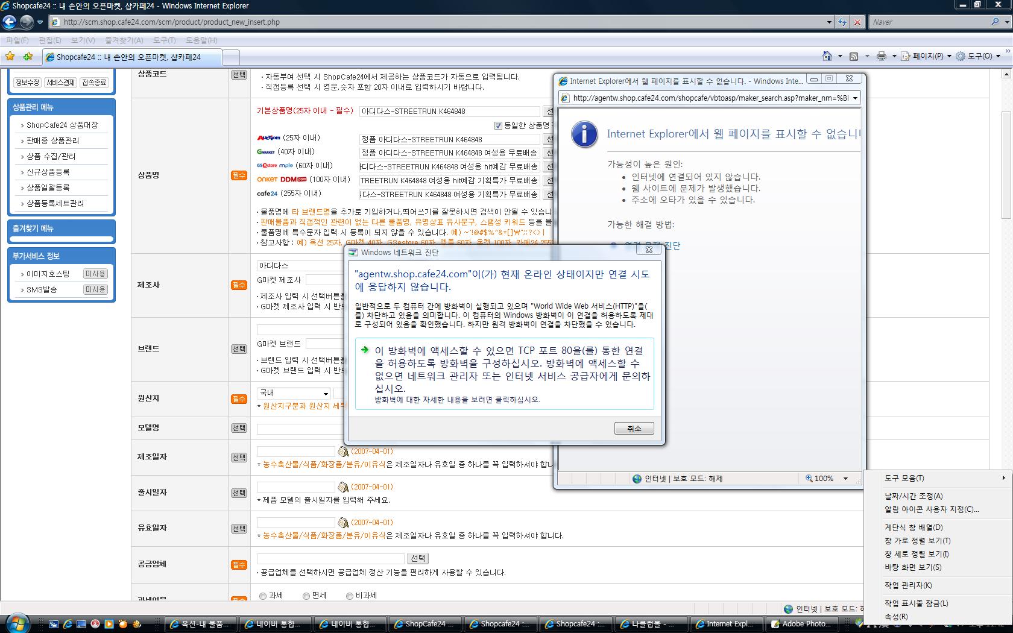1013x633 pixels.
Task: Click 서비스결제 button in sidebar
Action: coord(60,83)
